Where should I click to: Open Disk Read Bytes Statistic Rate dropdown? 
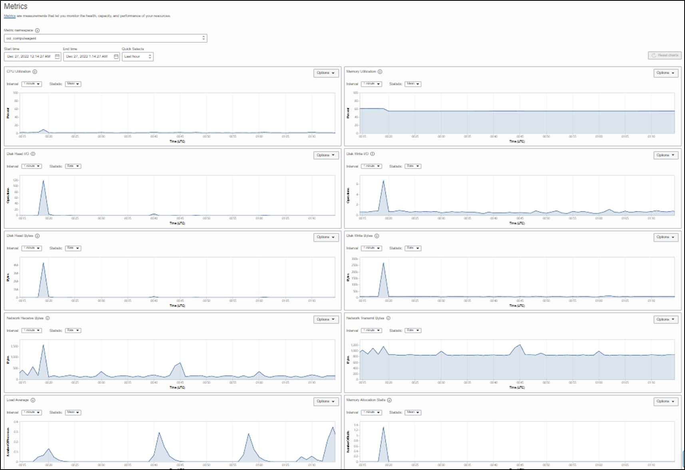point(73,248)
